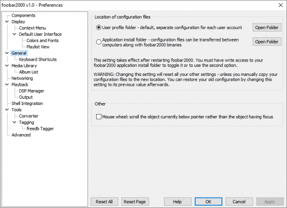Open the DSP Manager page
Image resolution: width=287 pixels, height=208 pixels.
pyautogui.click(x=32, y=91)
